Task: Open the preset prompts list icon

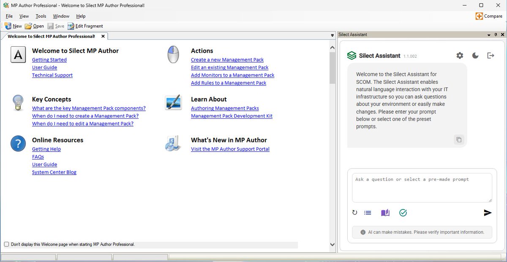Action: (x=368, y=213)
